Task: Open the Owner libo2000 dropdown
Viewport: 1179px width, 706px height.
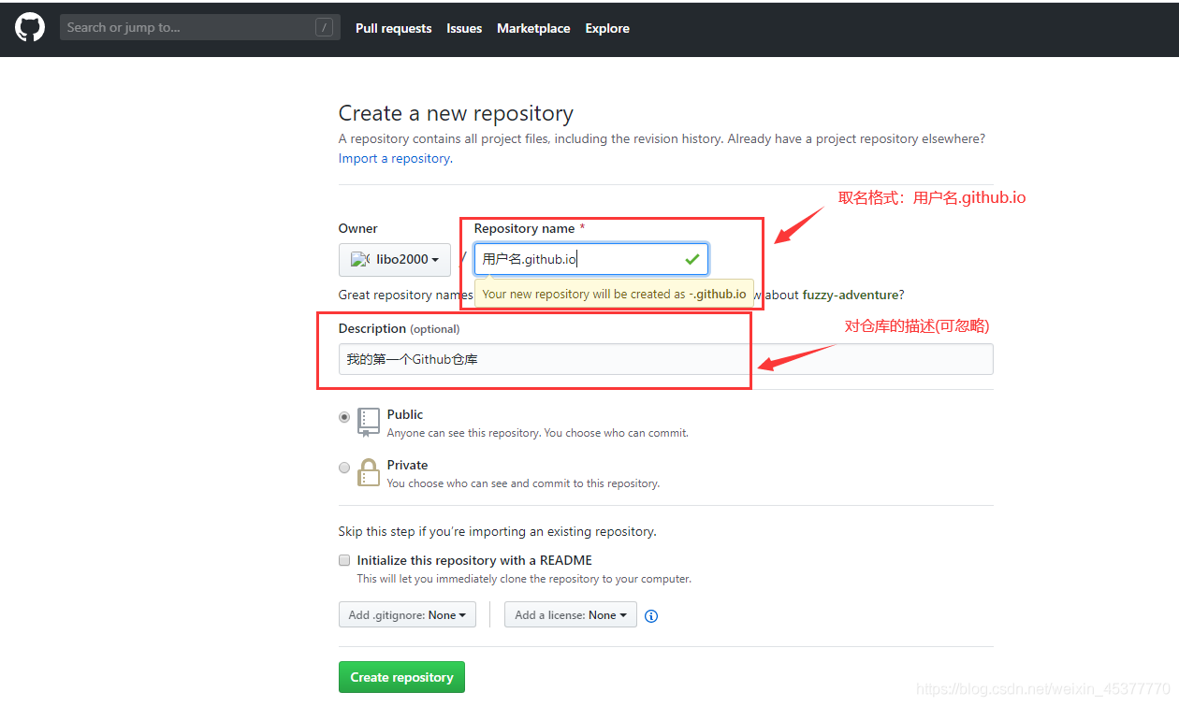Action: 395,259
